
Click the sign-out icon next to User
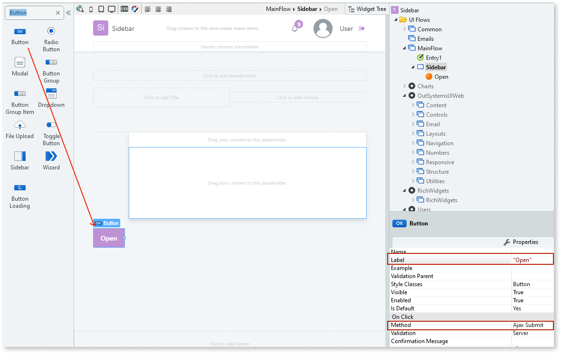362,28
